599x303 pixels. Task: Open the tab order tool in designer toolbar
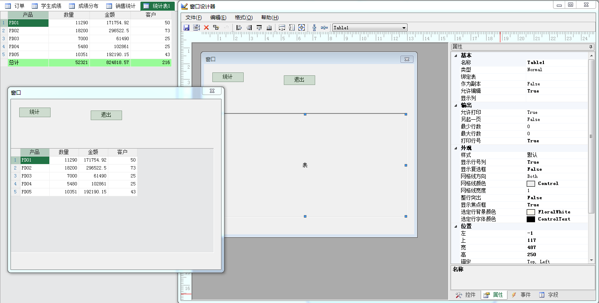[x=196, y=28]
